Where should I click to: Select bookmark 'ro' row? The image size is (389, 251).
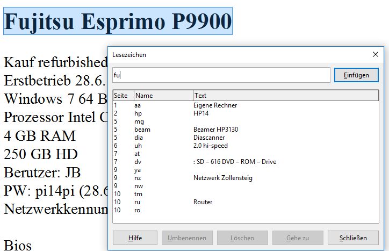[246, 210]
